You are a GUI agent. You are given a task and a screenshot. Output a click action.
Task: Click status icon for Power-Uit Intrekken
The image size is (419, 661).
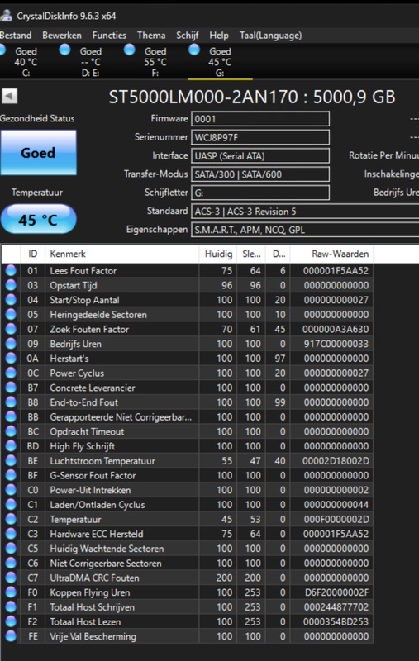coord(11,490)
